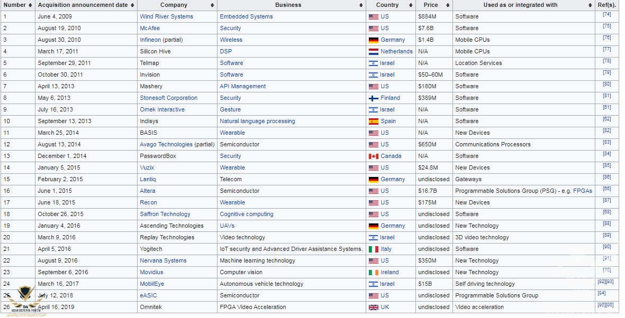Open the Netherlands country link

point(396,51)
